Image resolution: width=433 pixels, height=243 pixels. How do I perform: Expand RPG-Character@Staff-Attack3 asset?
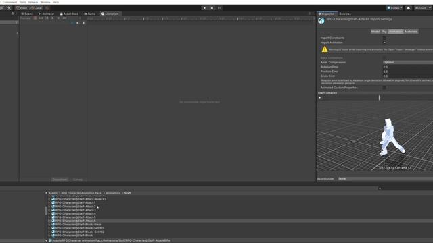[49, 210]
